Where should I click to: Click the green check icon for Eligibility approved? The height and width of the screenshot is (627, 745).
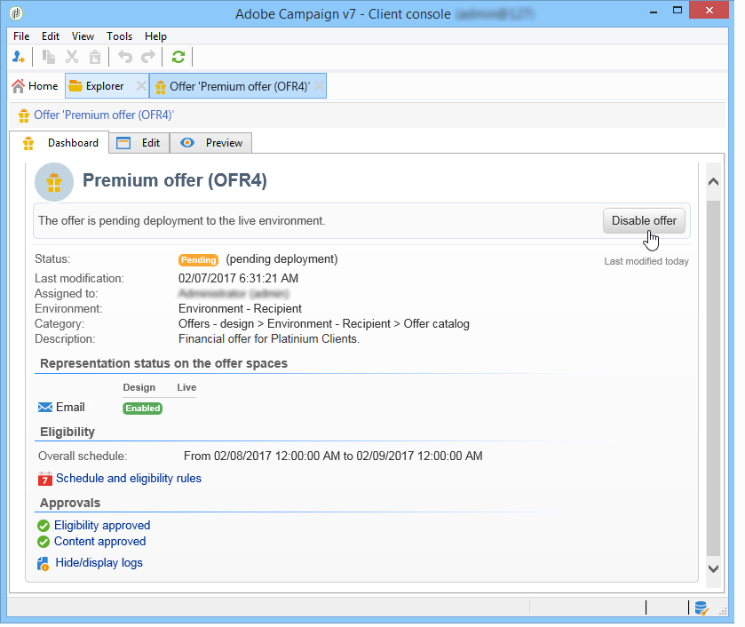click(x=44, y=526)
